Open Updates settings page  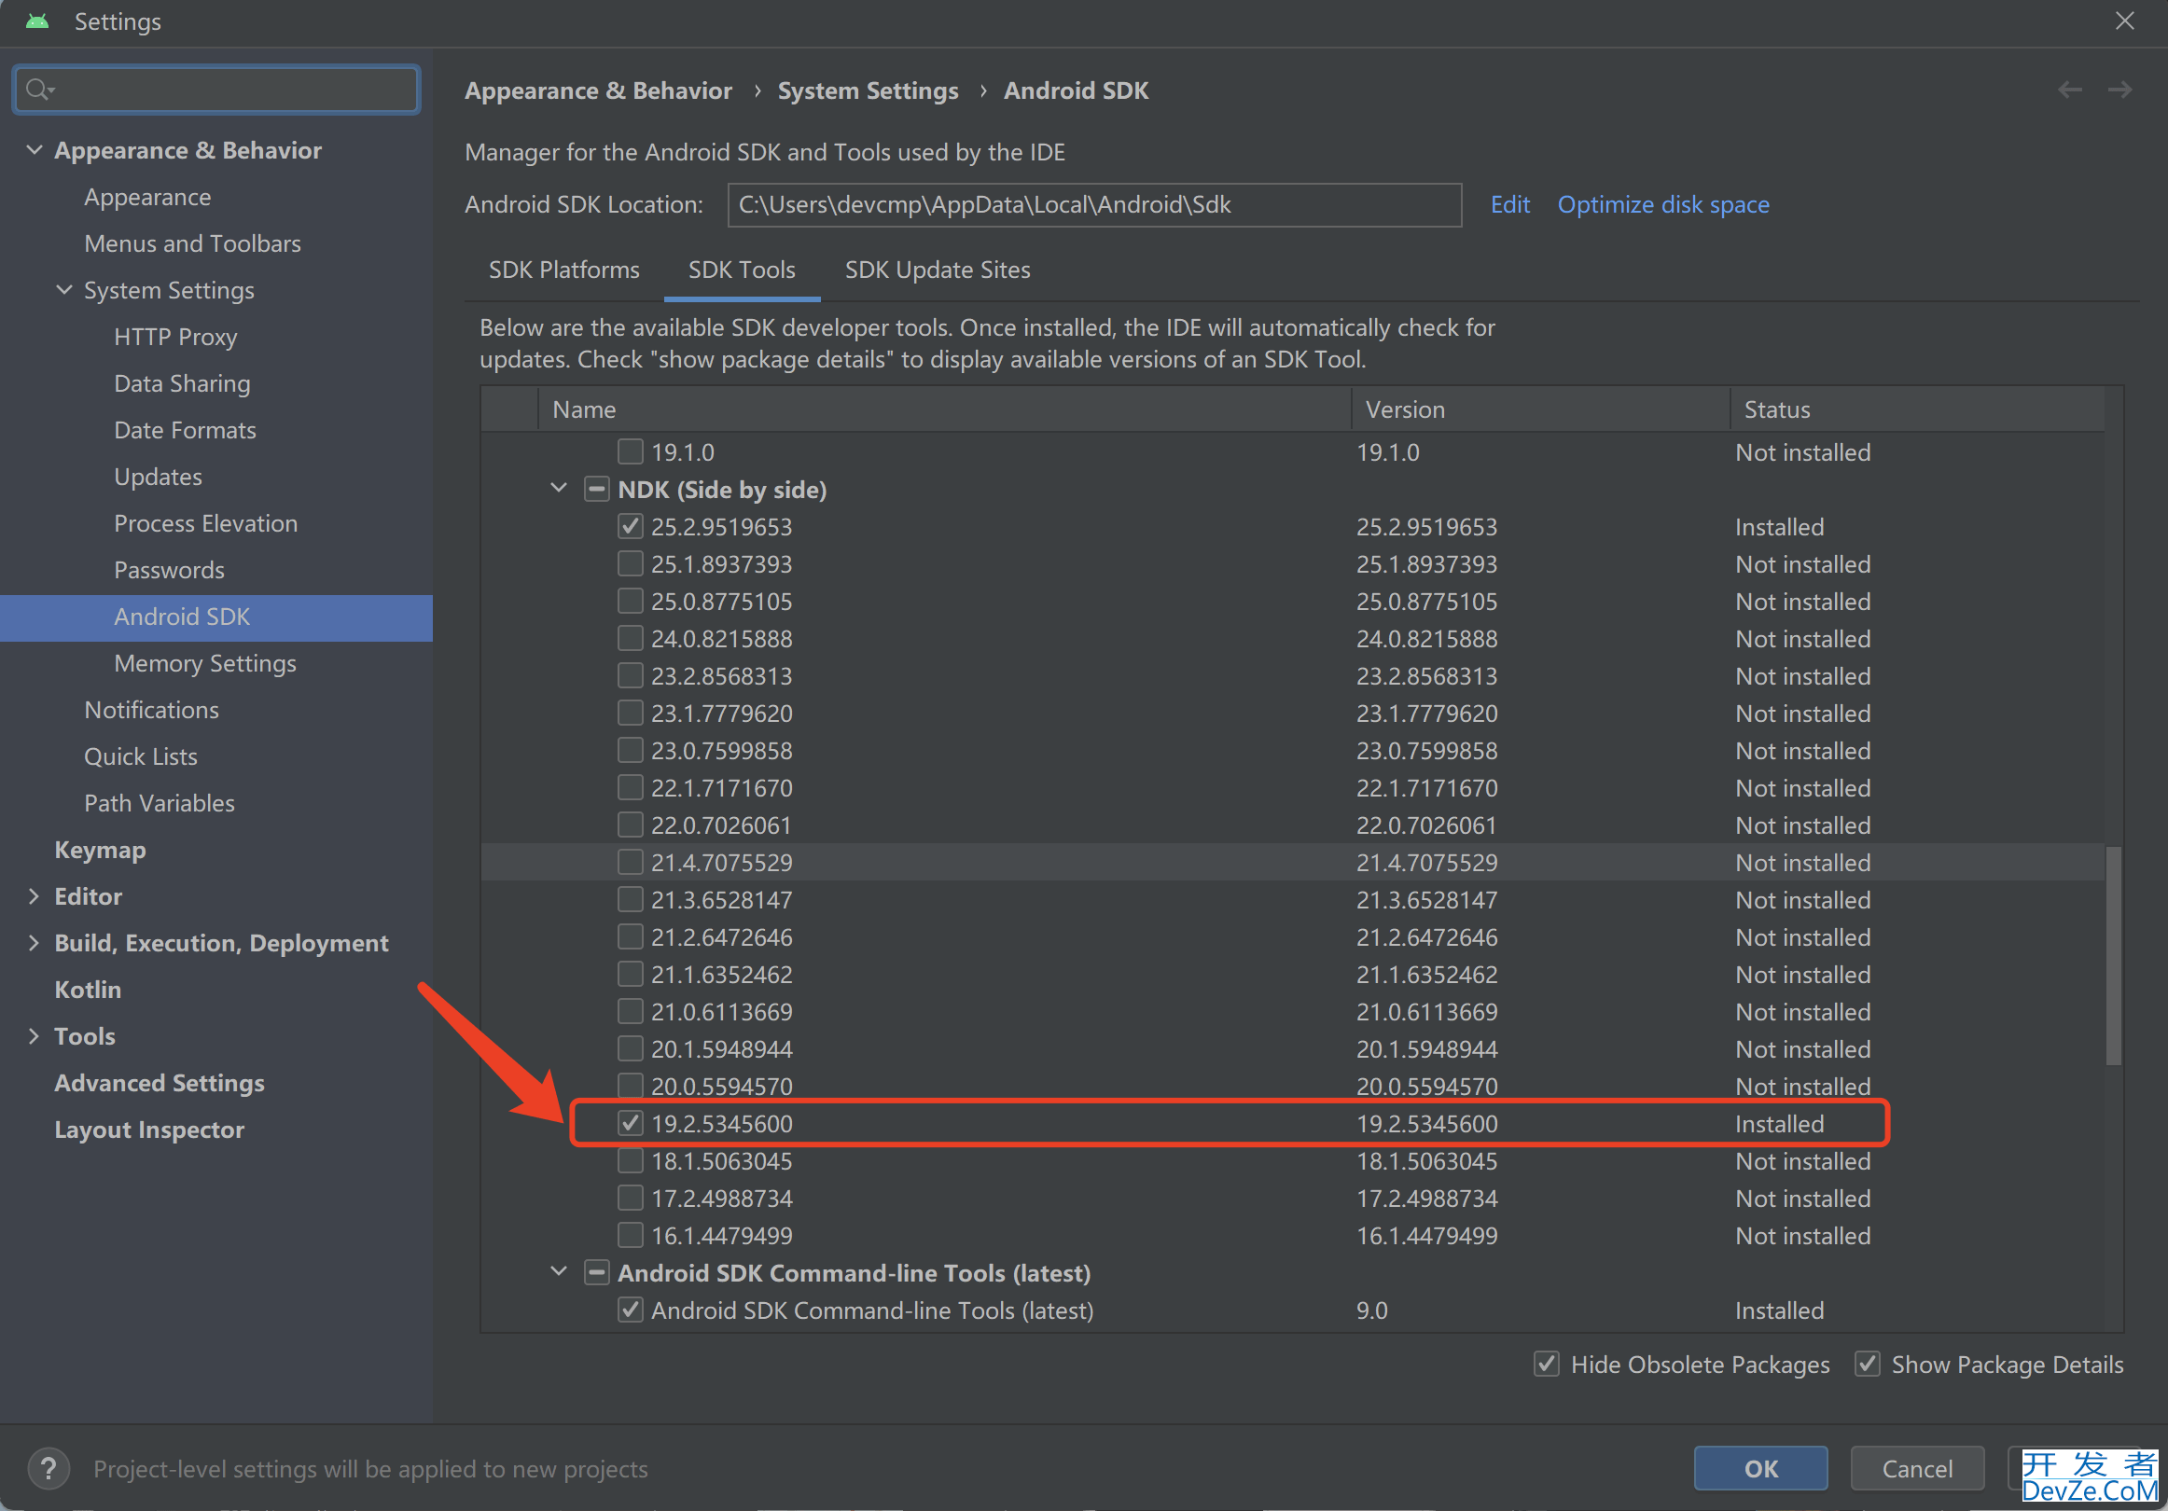click(x=158, y=477)
